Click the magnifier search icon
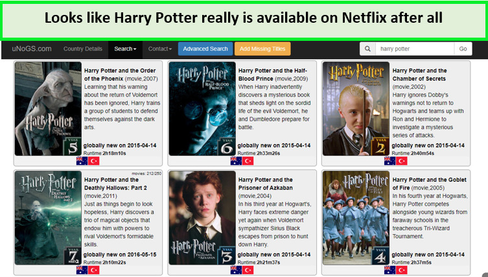Screen dimensions: 488x277 (367, 49)
